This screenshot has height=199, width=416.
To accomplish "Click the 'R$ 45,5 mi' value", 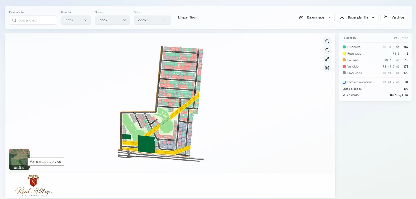I will pyautogui.click(x=391, y=66).
